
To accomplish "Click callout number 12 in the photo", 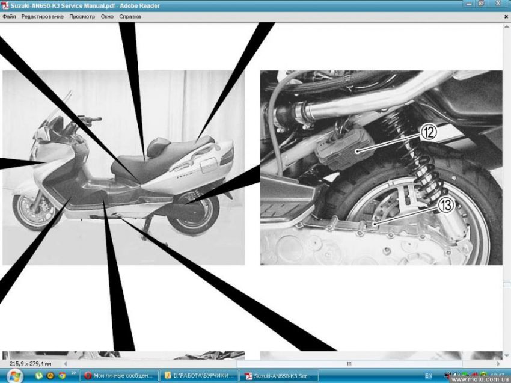I will [429, 132].
